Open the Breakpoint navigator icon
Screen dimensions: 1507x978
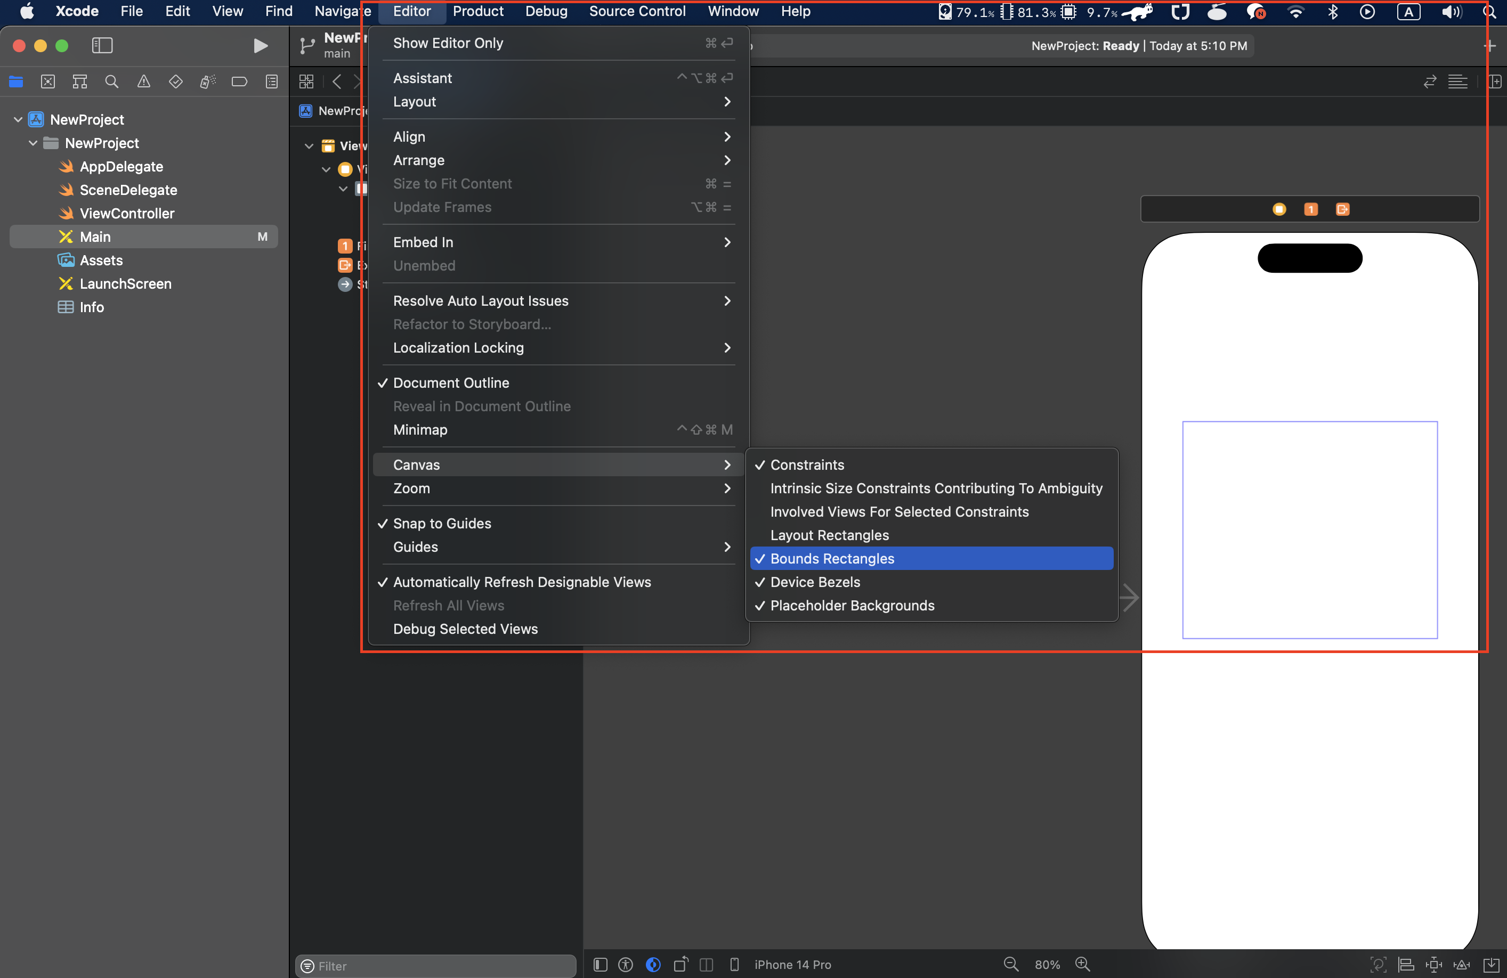239,81
